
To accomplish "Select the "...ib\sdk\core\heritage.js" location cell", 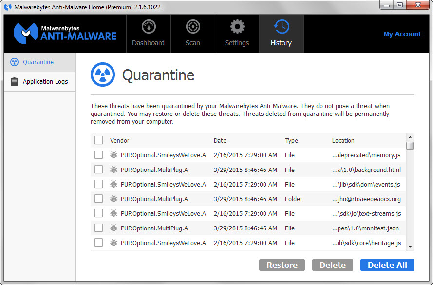I will 366,243.
